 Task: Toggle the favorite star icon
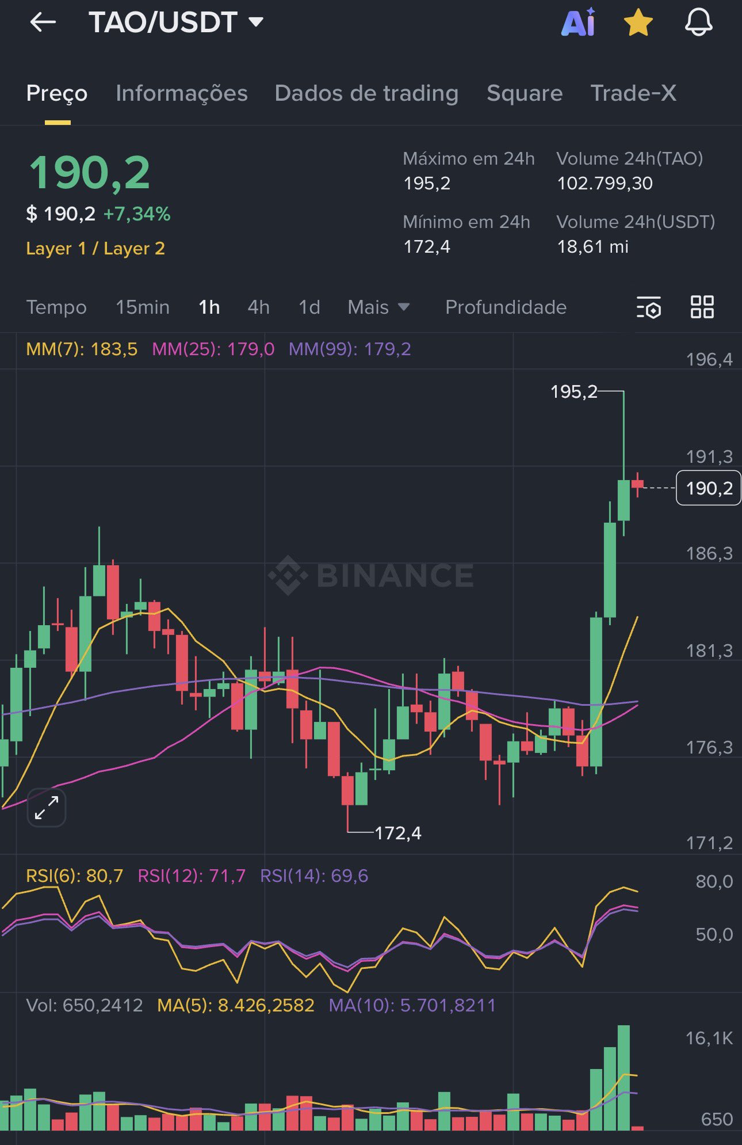[638, 23]
